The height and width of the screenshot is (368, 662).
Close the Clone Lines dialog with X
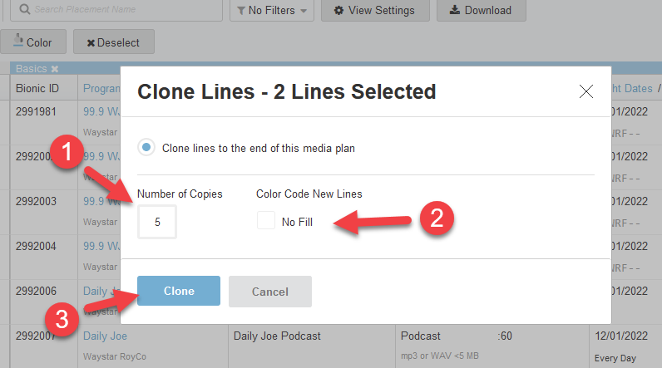coord(586,91)
